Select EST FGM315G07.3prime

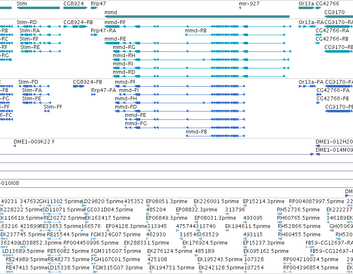pyautogui.click(x=95, y=272)
